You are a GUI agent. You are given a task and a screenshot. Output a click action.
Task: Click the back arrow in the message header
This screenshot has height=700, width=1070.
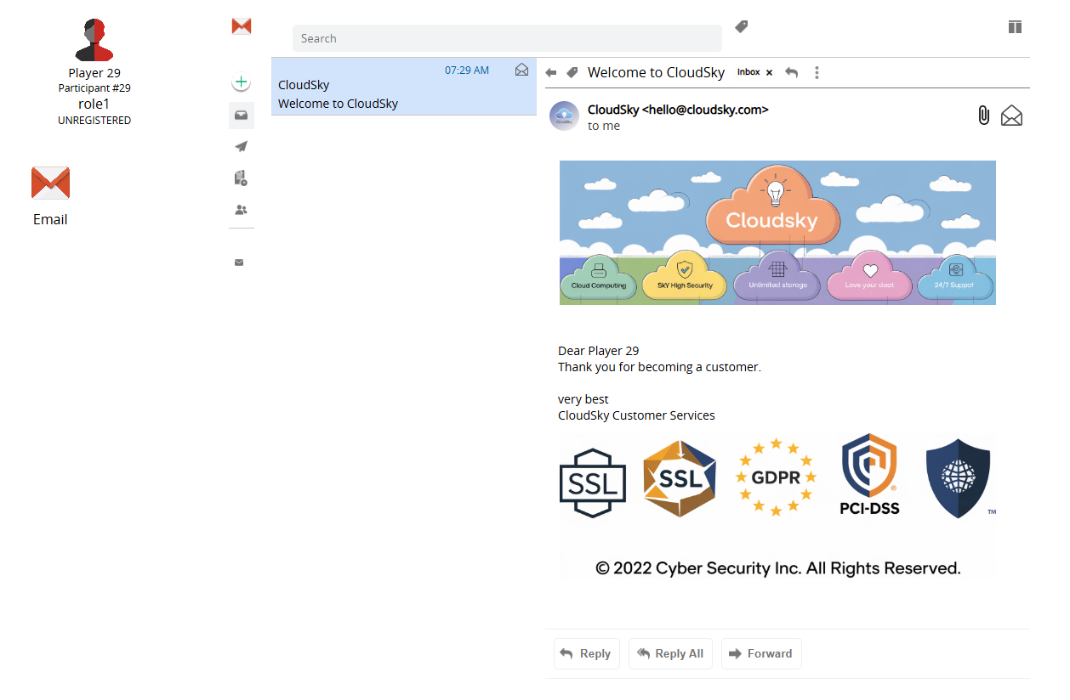[x=551, y=73]
